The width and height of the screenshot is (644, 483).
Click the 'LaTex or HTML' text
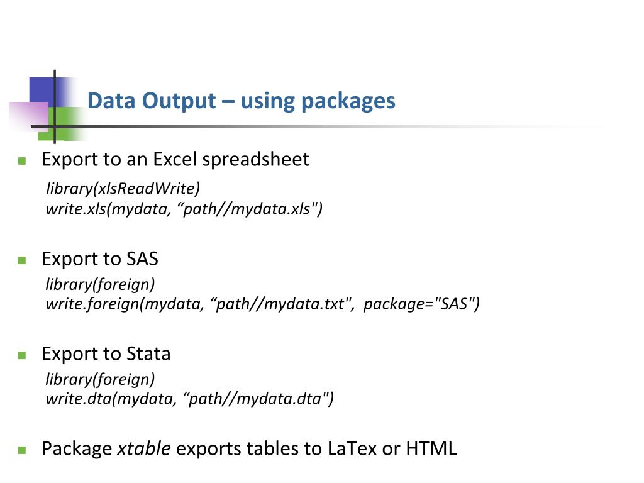(x=392, y=448)
